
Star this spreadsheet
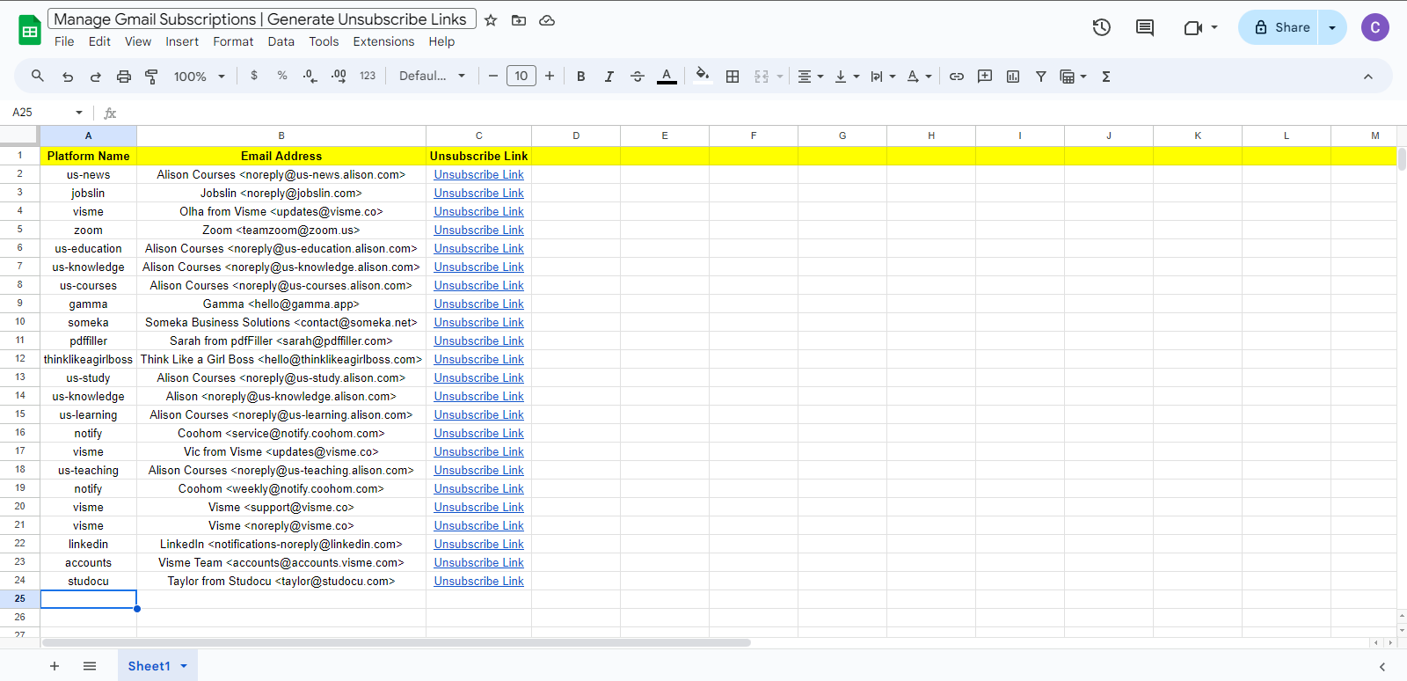pyautogui.click(x=491, y=20)
